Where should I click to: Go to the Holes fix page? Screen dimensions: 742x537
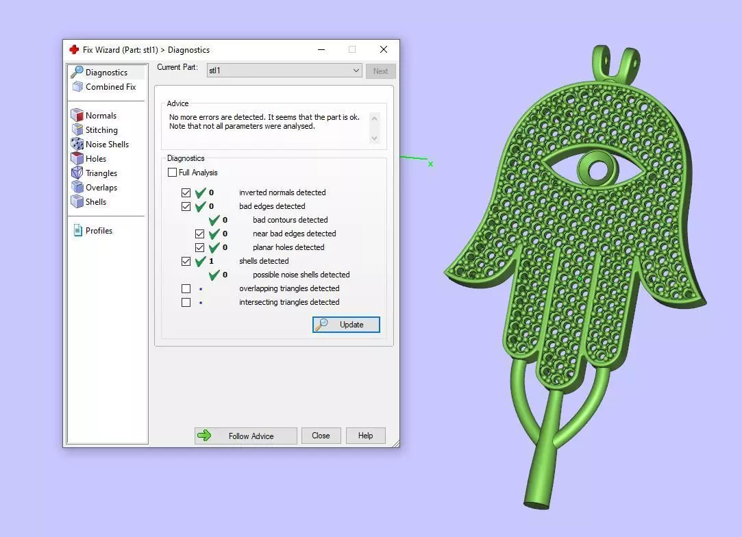[96, 158]
